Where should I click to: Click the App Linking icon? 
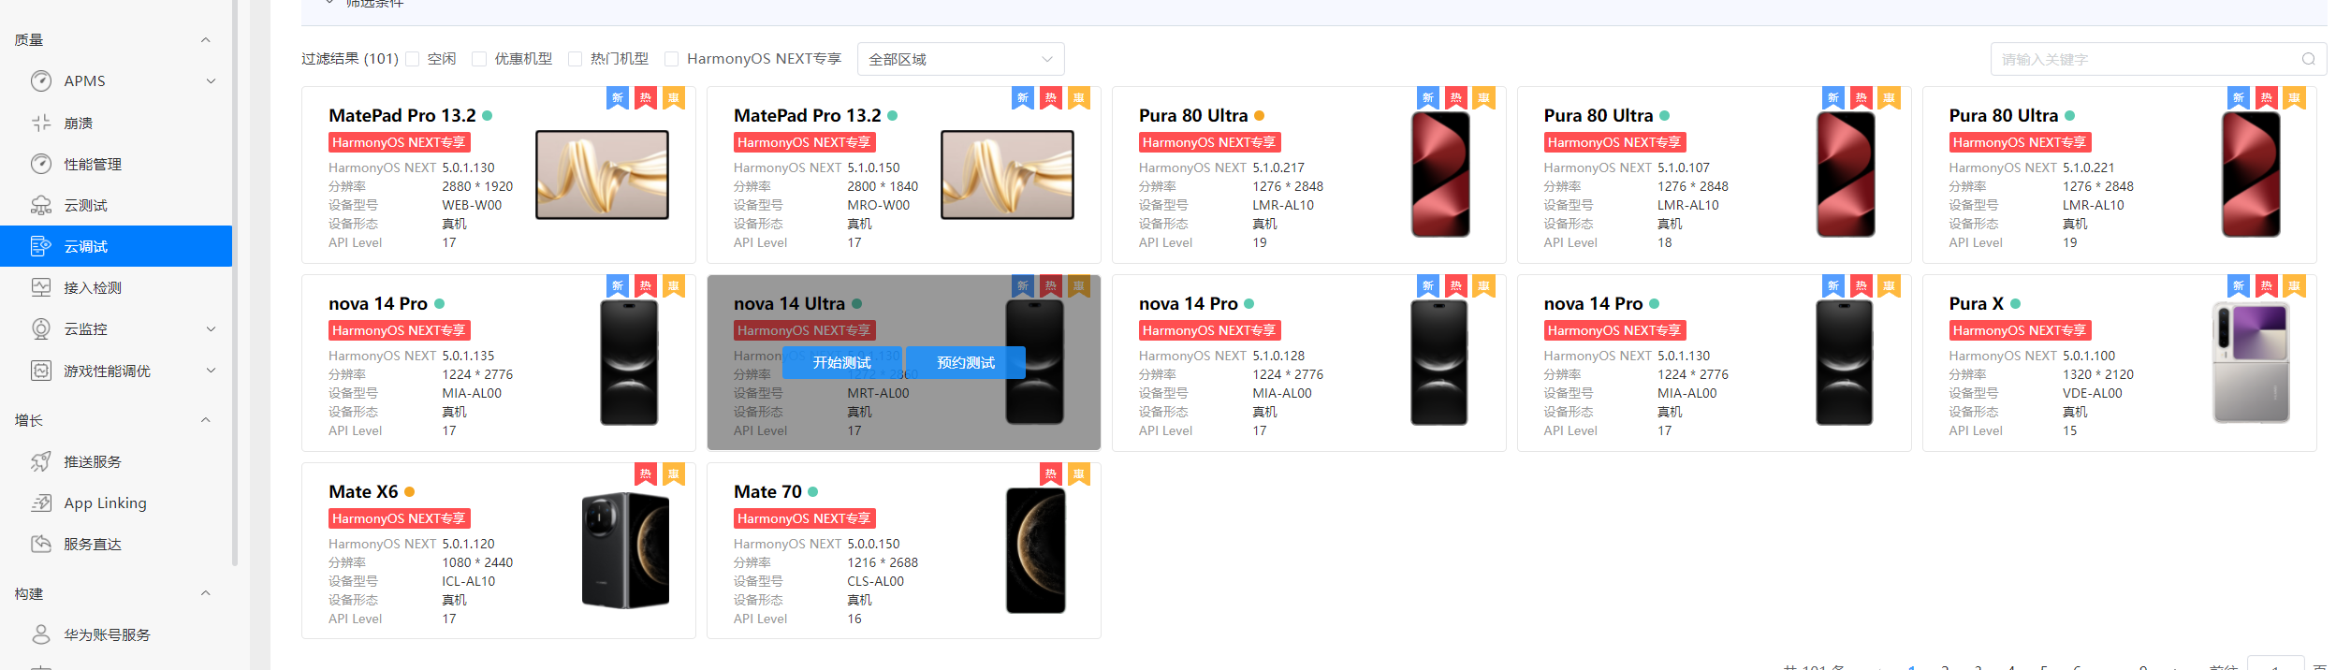[41, 502]
